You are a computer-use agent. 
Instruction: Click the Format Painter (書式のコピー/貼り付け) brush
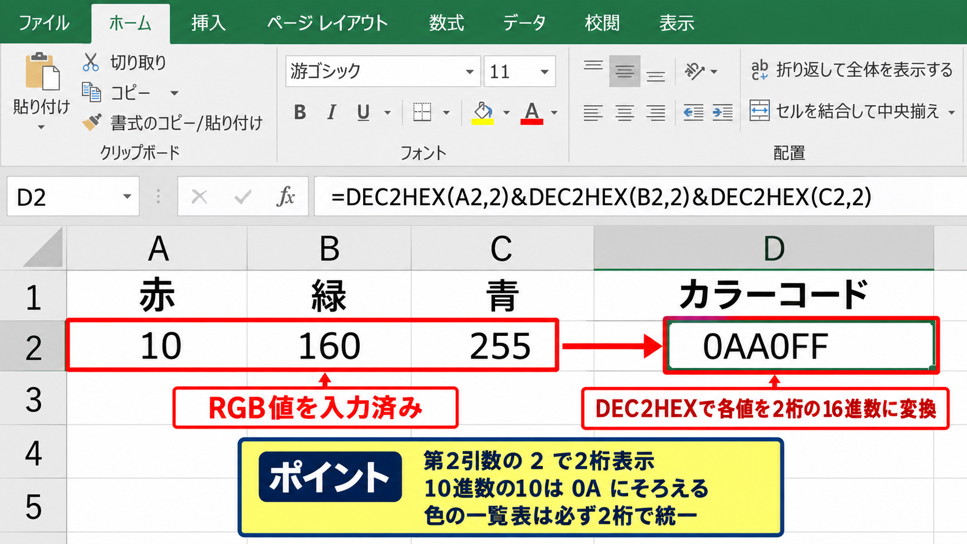click(x=91, y=122)
